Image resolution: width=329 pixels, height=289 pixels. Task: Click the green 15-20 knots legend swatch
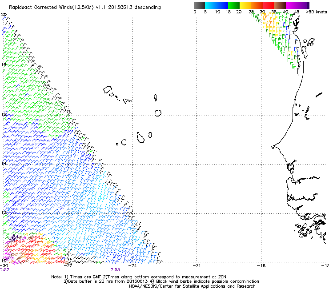click(x=234, y=5)
